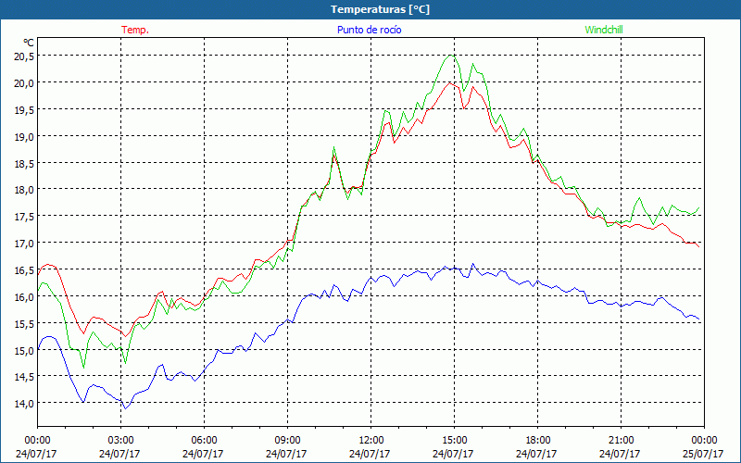Image resolution: width=741 pixels, height=463 pixels.
Task: Click the 19,5 value on the y-axis
Action: [x=24, y=109]
